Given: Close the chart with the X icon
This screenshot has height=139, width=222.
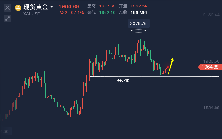Looking at the screenshot, I should coord(7,8).
